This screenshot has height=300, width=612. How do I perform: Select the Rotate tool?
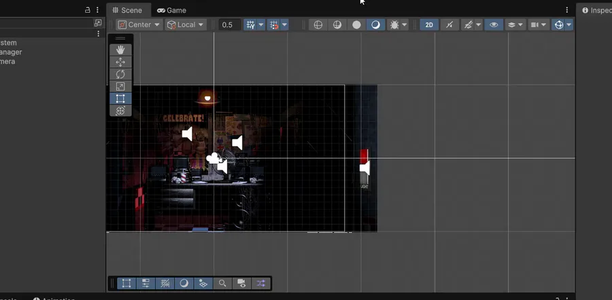(x=120, y=74)
